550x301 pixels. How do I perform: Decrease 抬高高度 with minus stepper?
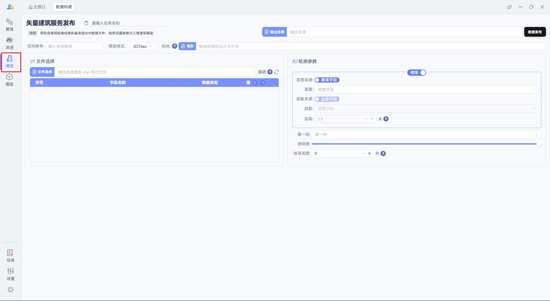[364, 153]
